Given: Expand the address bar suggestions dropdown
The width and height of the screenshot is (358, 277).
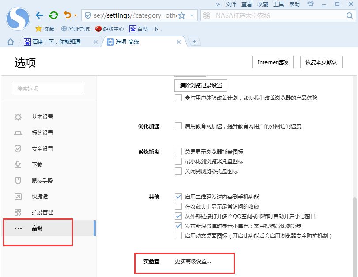Looking at the screenshot, I should click(192, 15).
